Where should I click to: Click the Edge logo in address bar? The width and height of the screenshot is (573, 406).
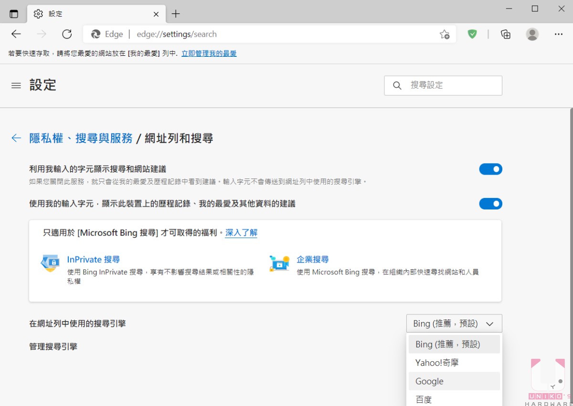point(95,34)
